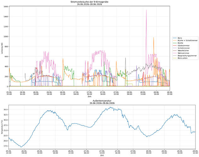Image resolution: width=199 pixels, height=157 pixels.
Task: Click the purple Schlafzimmer legend swatch
Action: click(175, 48)
